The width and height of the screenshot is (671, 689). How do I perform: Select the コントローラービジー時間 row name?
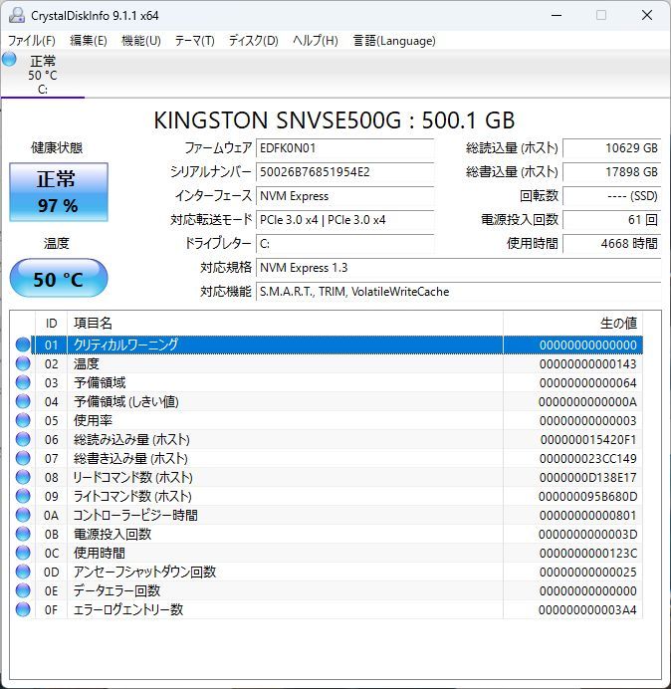135,515
